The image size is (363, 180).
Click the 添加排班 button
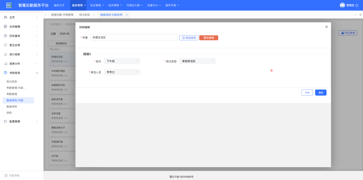point(189,38)
